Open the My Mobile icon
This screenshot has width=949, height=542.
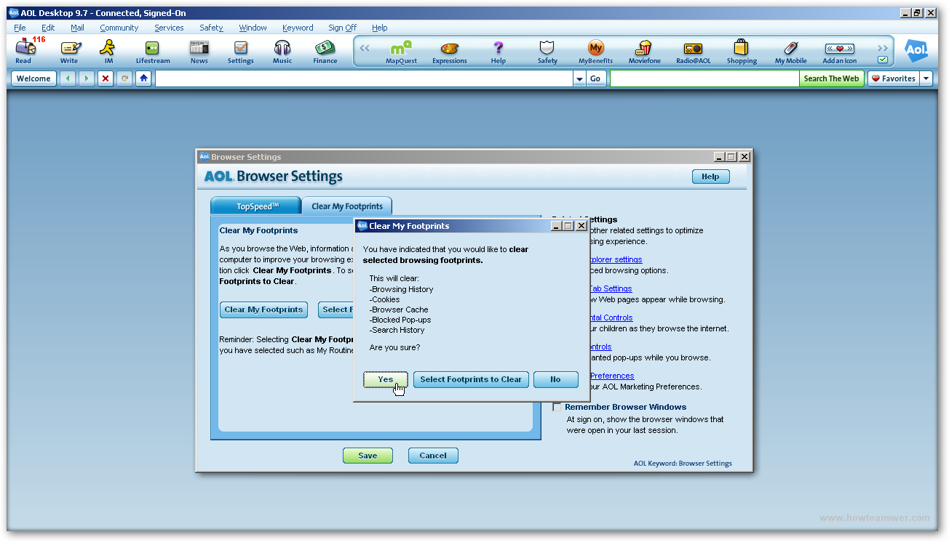click(790, 52)
